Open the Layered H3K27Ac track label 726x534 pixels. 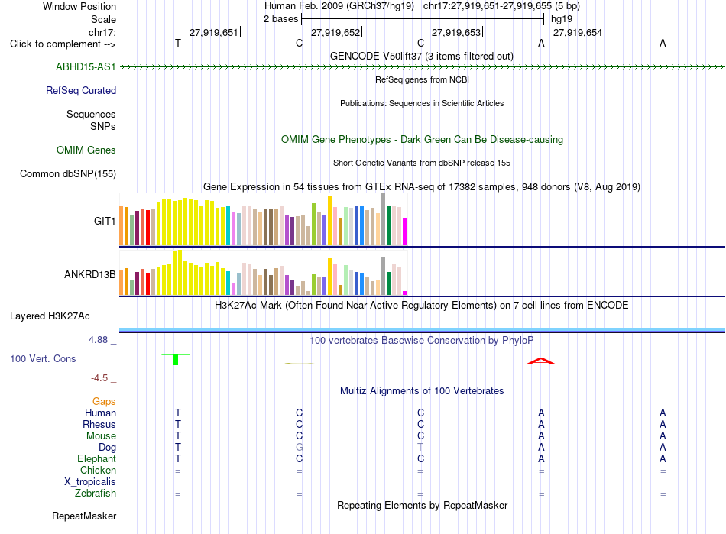pyautogui.click(x=50, y=316)
